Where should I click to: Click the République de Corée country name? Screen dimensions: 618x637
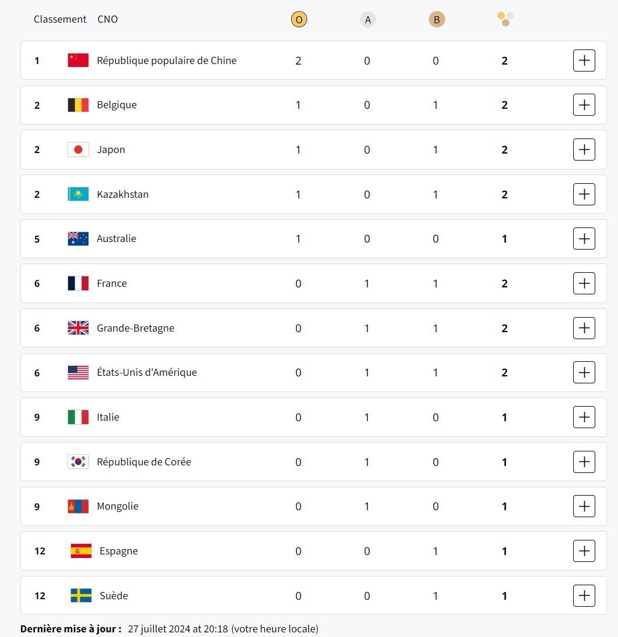(x=144, y=462)
